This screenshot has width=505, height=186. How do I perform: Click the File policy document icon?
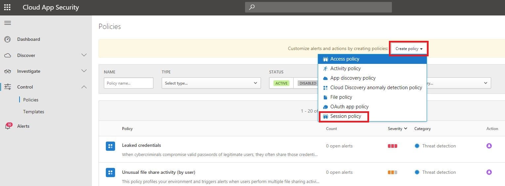pyautogui.click(x=325, y=97)
